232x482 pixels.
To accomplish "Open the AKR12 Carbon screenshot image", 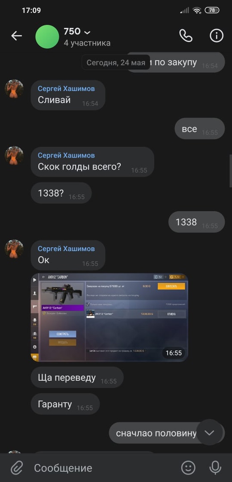I will [109, 317].
